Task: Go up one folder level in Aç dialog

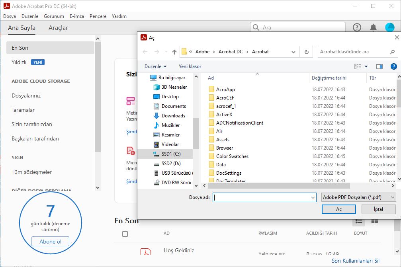Action: pos(174,52)
